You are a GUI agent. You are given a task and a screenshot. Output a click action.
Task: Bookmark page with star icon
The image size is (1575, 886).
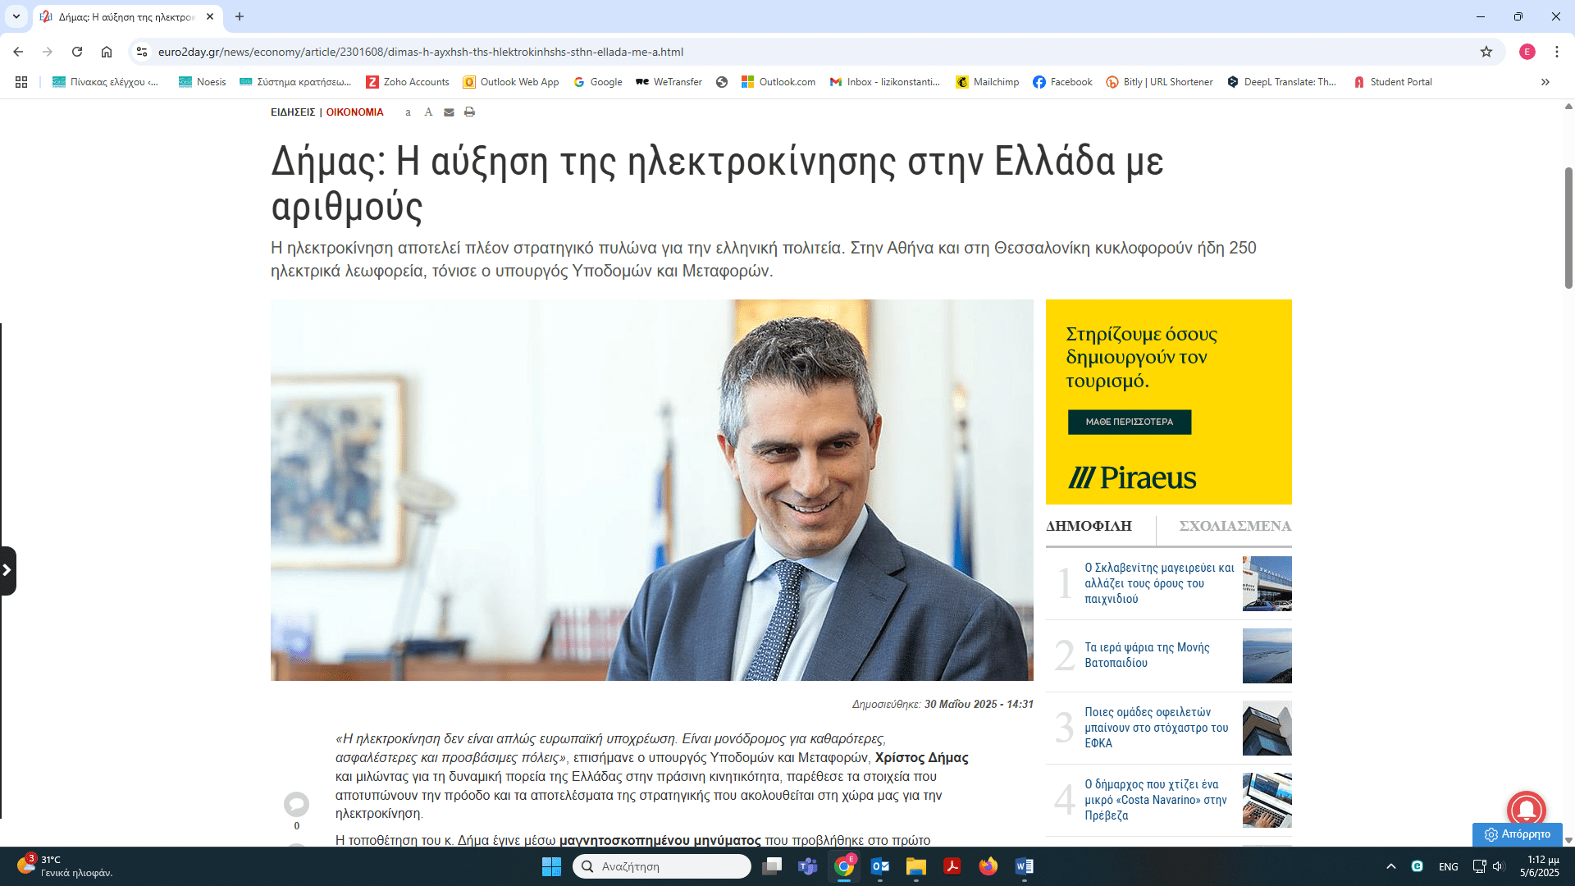[x=1486, y=52]
